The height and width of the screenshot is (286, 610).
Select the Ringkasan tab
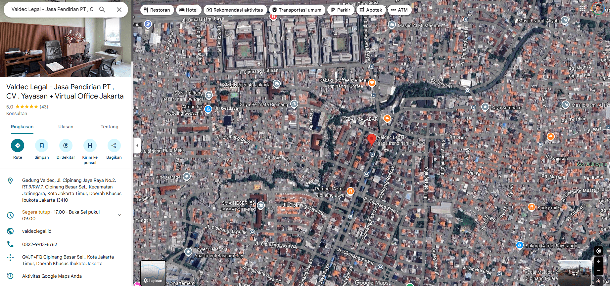22,127
